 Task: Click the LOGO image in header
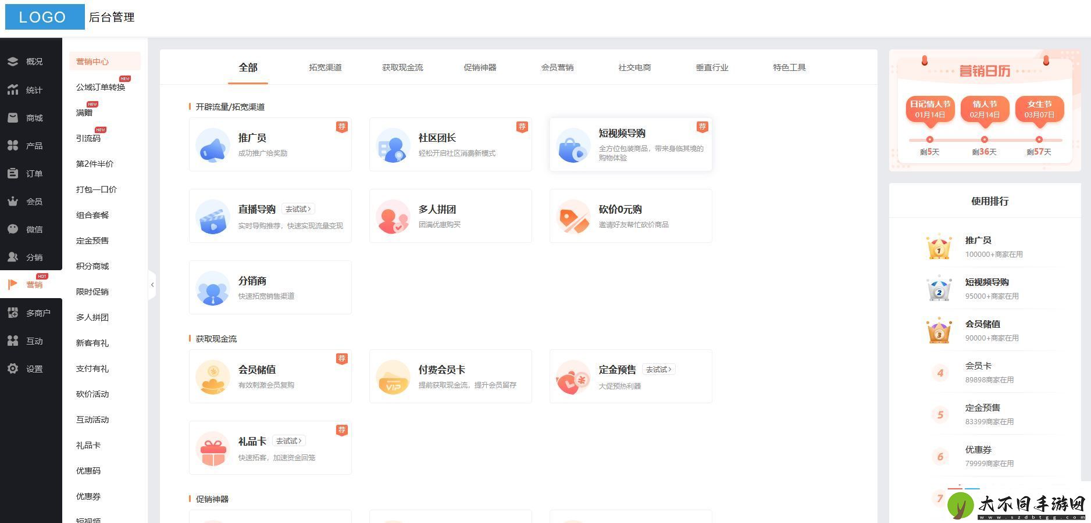coord(45,17)
